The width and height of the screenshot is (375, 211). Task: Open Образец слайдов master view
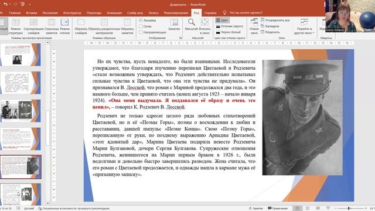[x=81, y=26]
